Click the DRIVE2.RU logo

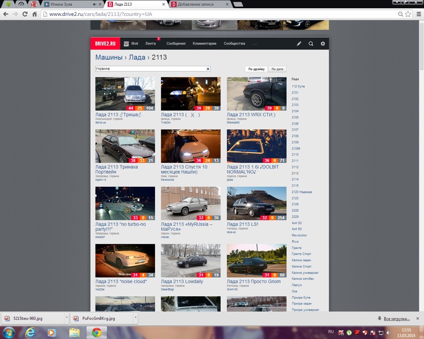(x=105, y=44)
